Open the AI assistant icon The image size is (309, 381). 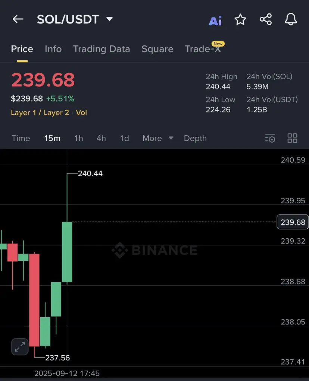tap(215, 20)
